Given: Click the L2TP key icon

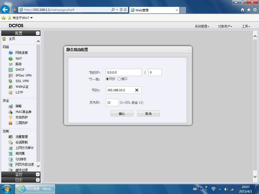Looking at the screenshot, I should point(11,92).
